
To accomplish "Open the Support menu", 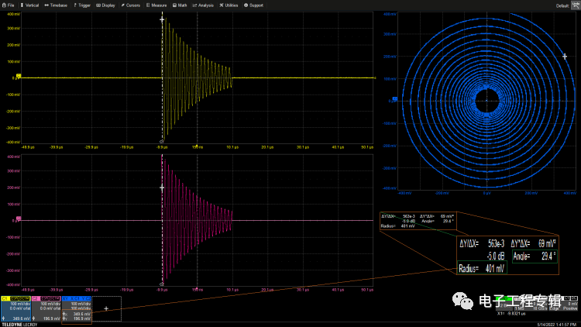I will (x=253, y=5).
